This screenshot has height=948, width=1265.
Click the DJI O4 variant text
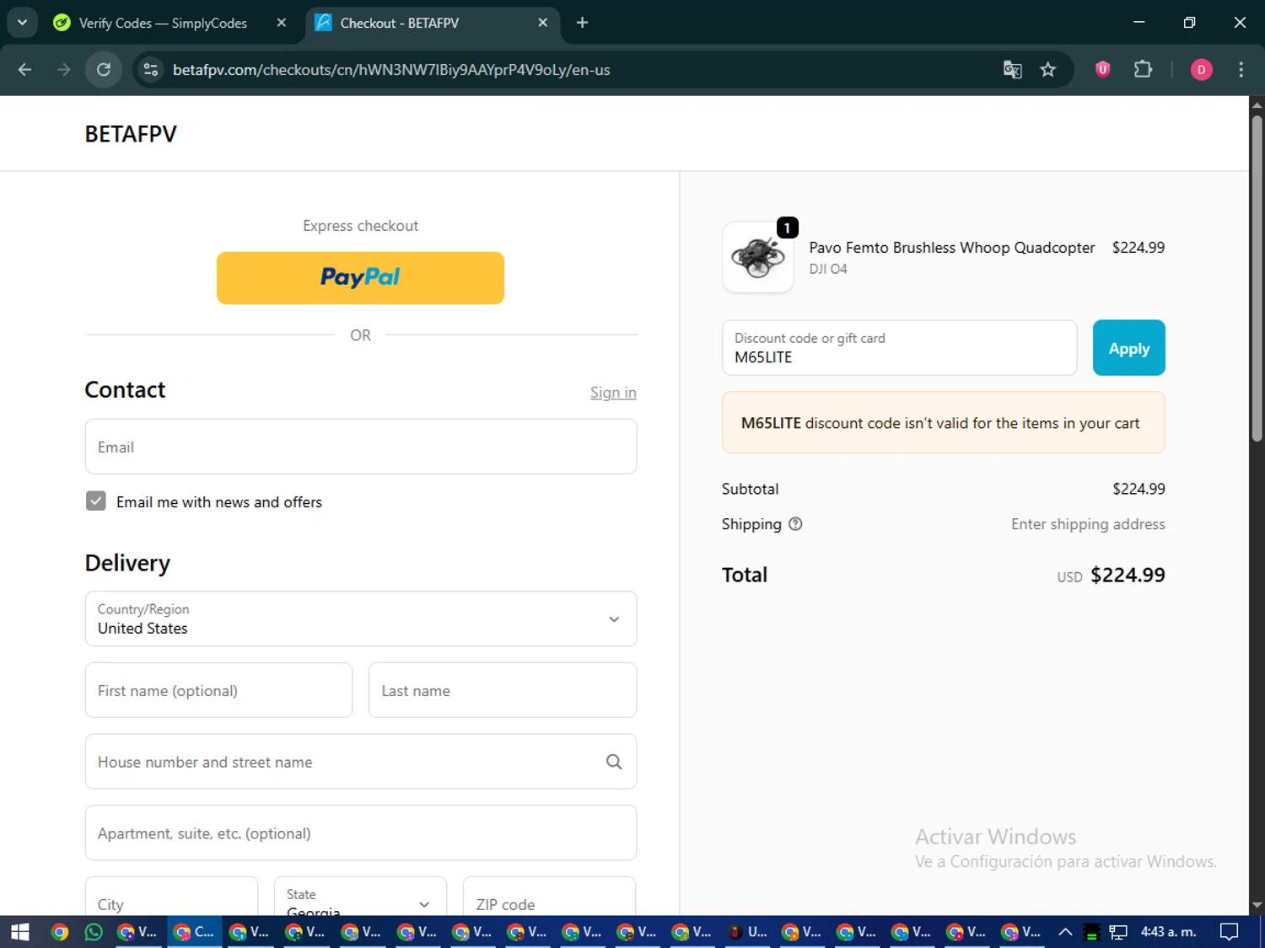pos(828,269)
